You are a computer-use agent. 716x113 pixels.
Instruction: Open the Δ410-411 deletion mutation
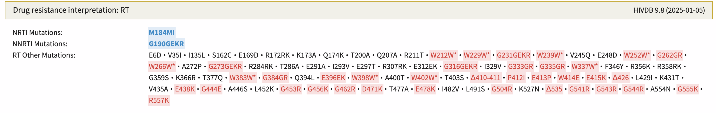[x=485, y=78]
